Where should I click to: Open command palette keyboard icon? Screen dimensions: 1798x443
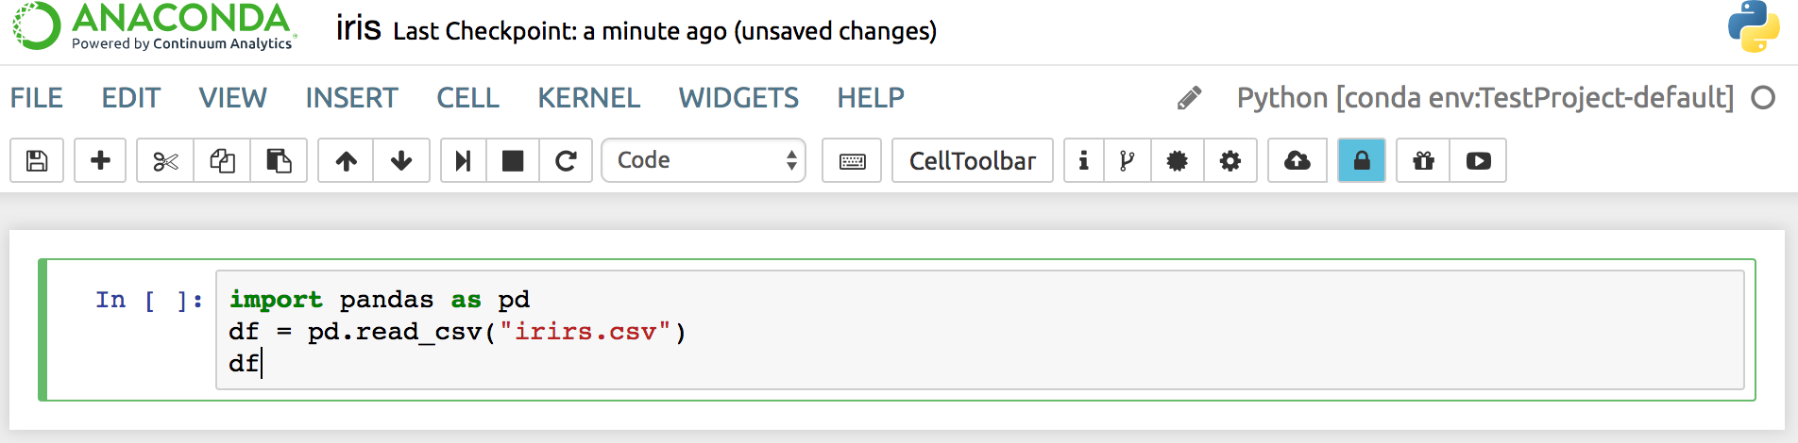(852, 160)
